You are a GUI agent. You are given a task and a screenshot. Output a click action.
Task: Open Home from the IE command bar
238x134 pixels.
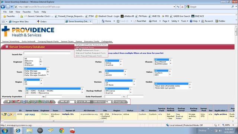106,21
